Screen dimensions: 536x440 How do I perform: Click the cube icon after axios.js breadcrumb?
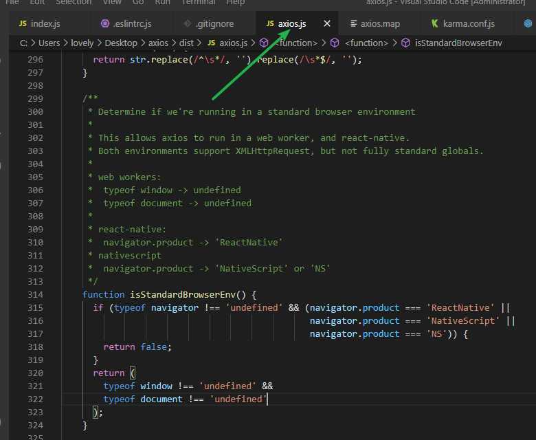pos(264,43)
